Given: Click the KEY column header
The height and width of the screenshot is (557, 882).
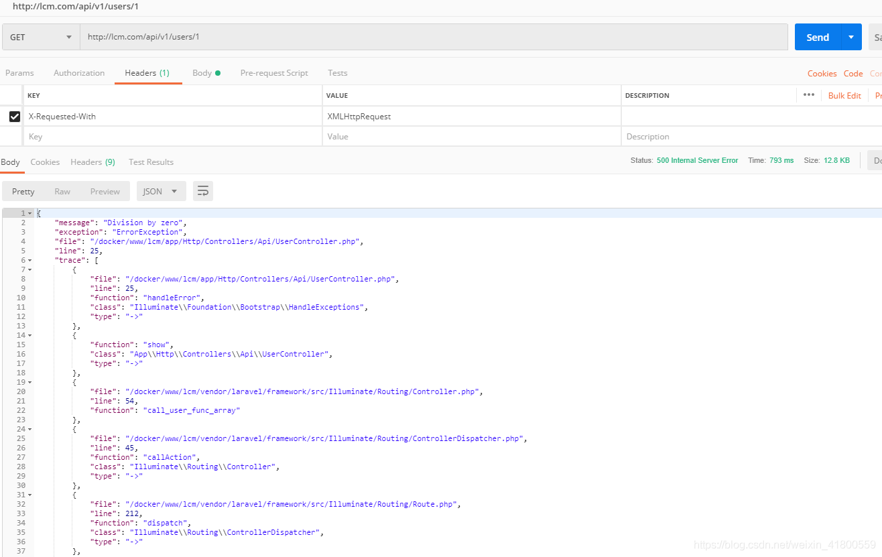Looking at the screenshot, I should click(x=34, y=96).
